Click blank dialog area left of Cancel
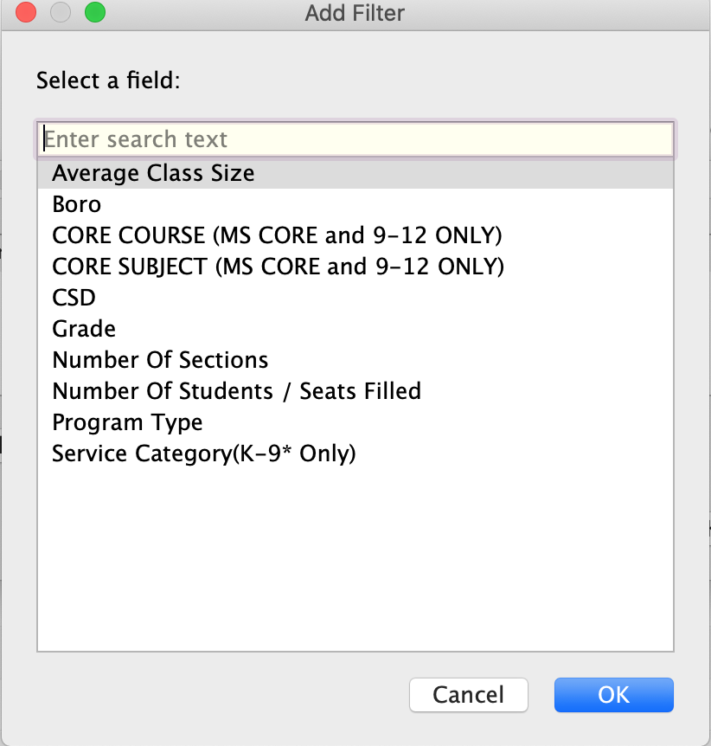Image resolution: width=711 pixels, height=746 pixels. click(216, 694)
